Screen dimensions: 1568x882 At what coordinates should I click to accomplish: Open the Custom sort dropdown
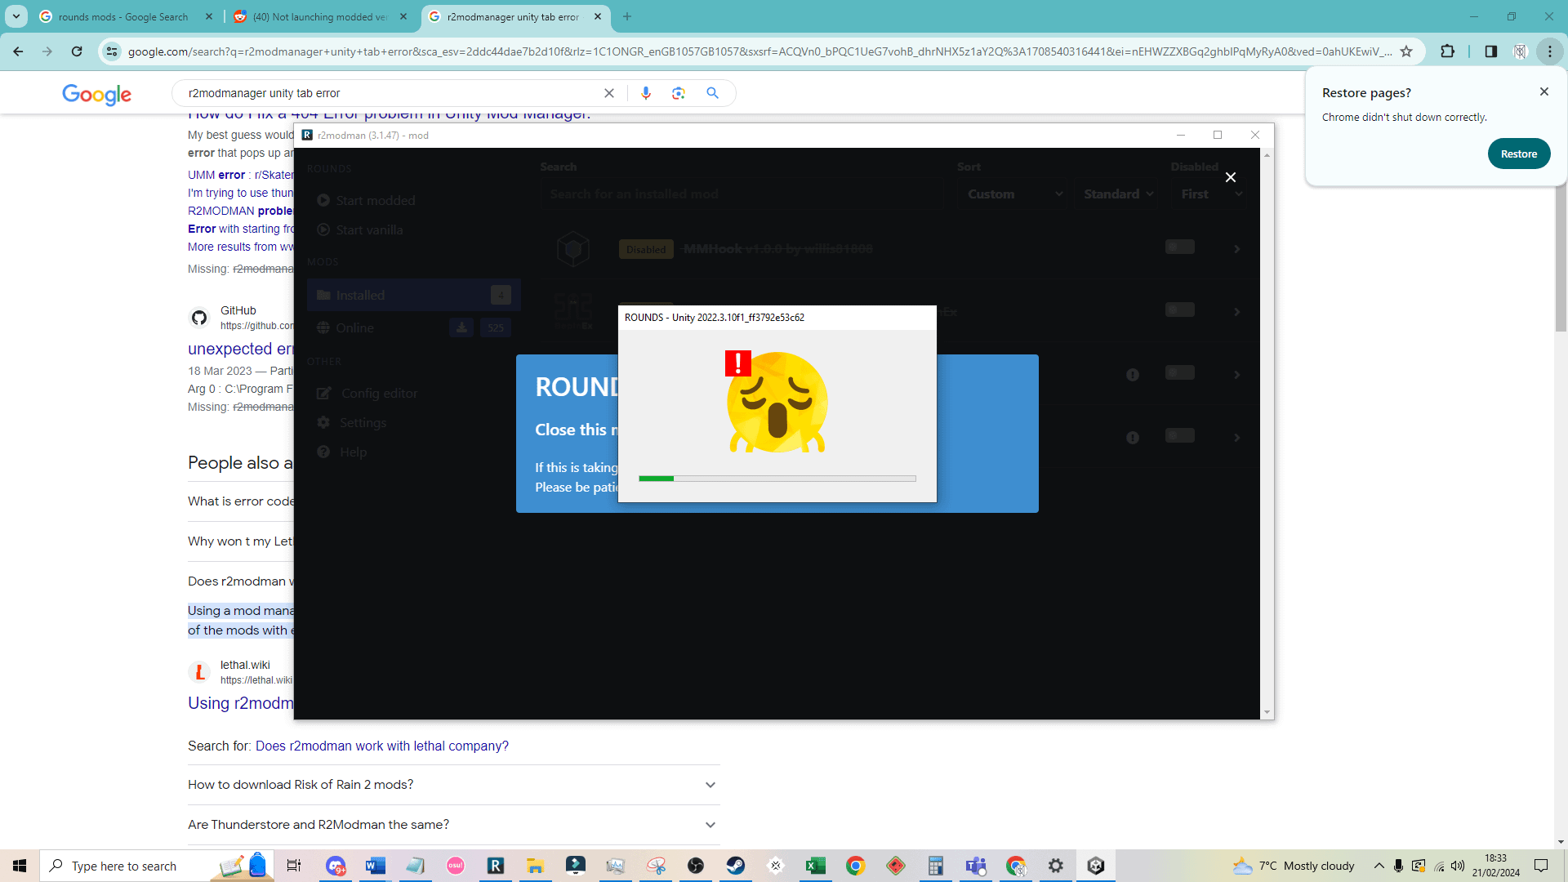1014,194
